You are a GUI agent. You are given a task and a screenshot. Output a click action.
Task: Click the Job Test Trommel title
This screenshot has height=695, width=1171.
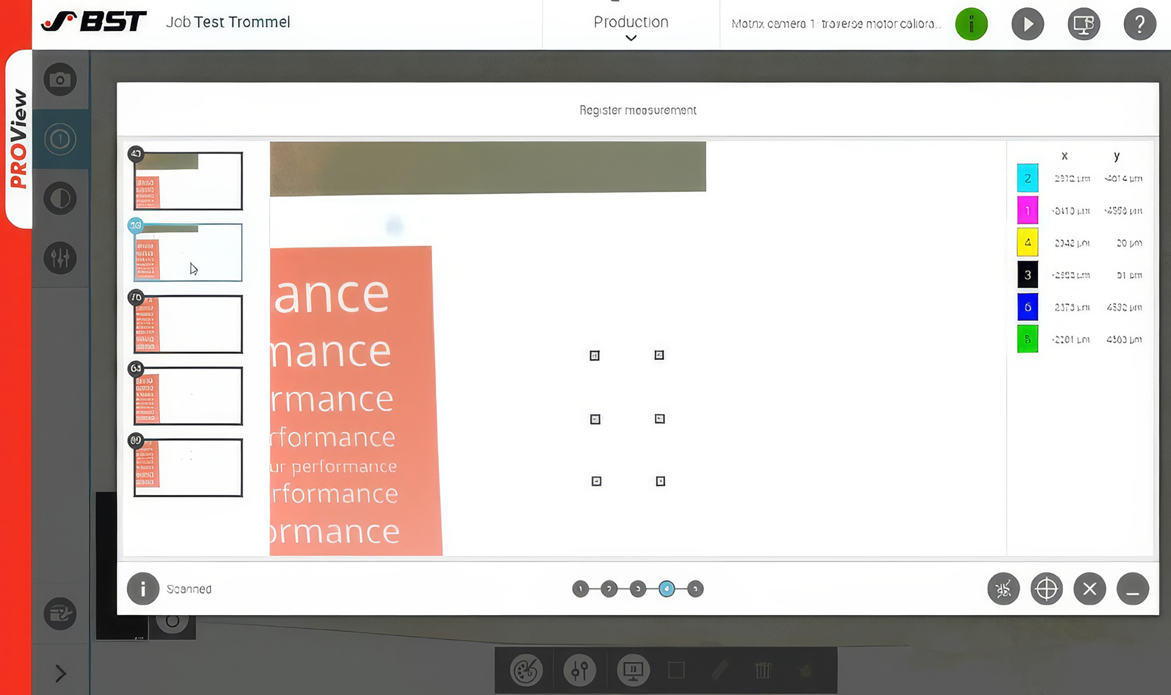pyautogui.click(x=227, y=22)
